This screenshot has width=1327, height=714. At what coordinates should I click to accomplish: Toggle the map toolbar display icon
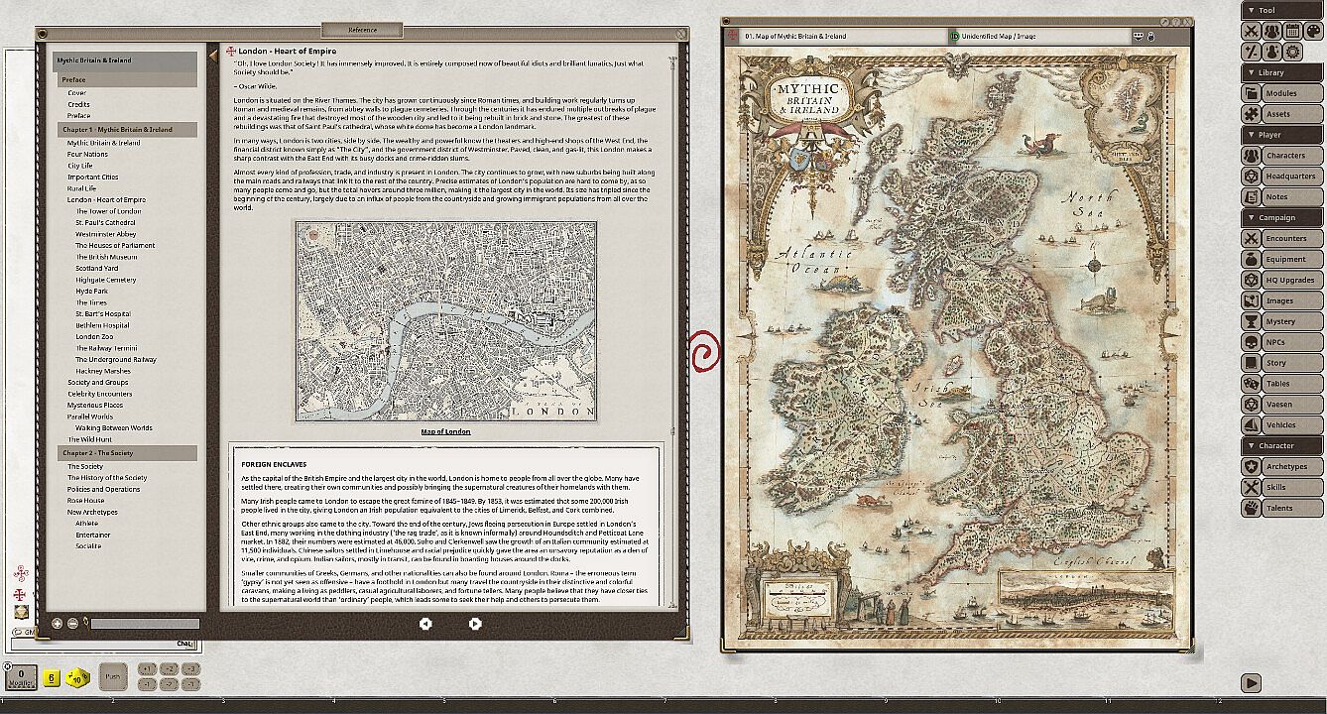1138,37
